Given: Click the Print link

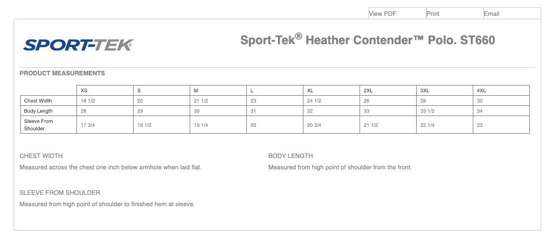Looking at the screenshot, I should click(433, 14).
